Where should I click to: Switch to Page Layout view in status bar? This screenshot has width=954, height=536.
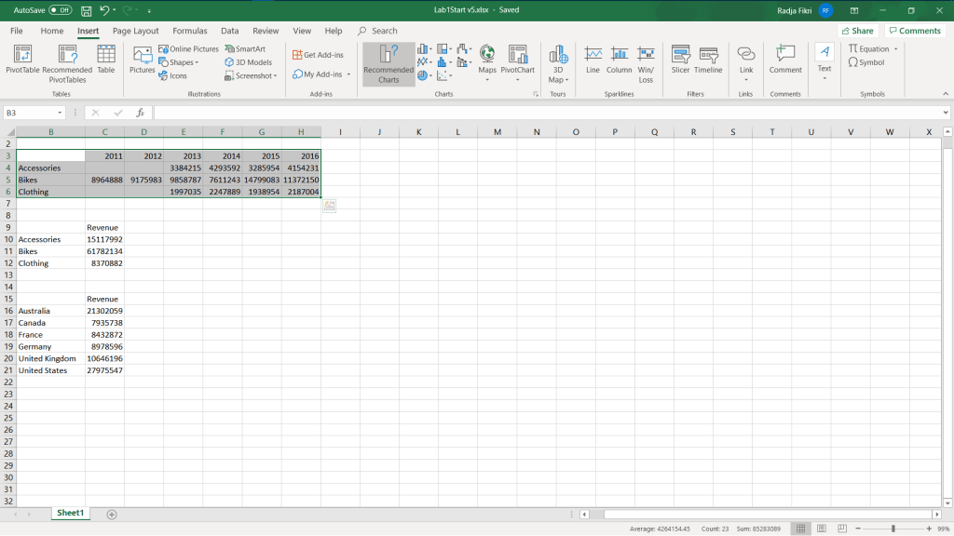pos(821,529)
